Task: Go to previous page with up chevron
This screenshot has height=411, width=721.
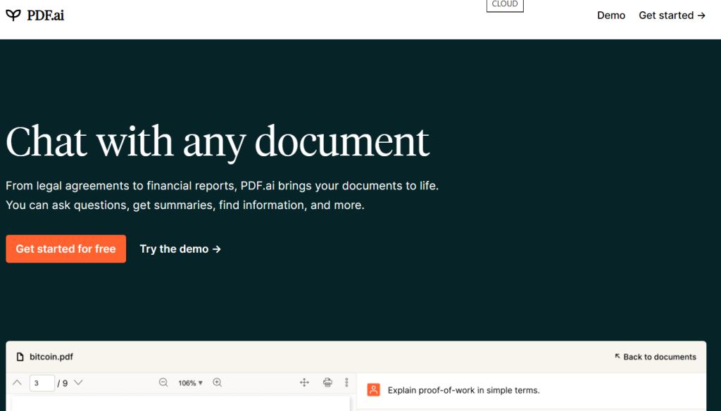Action: tap(17, 382)
